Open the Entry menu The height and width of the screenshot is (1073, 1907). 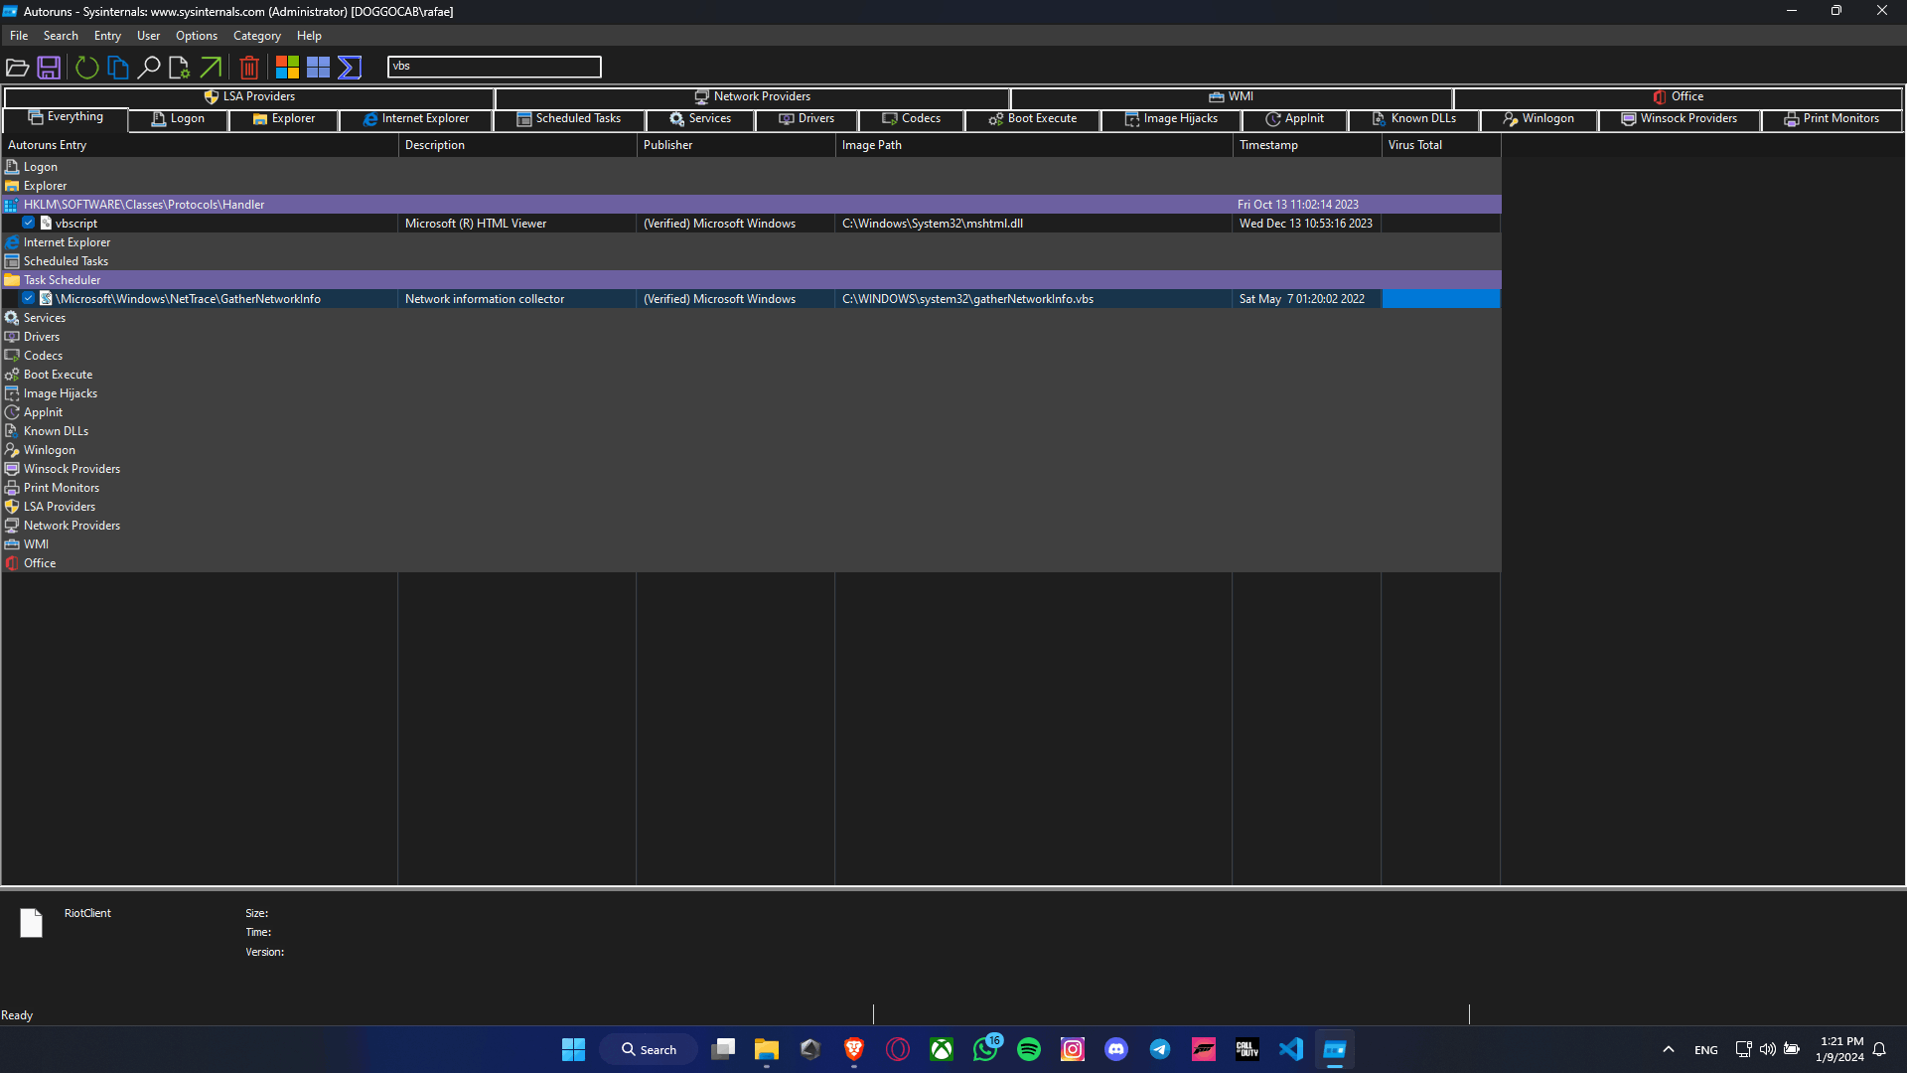pos(106,35)
